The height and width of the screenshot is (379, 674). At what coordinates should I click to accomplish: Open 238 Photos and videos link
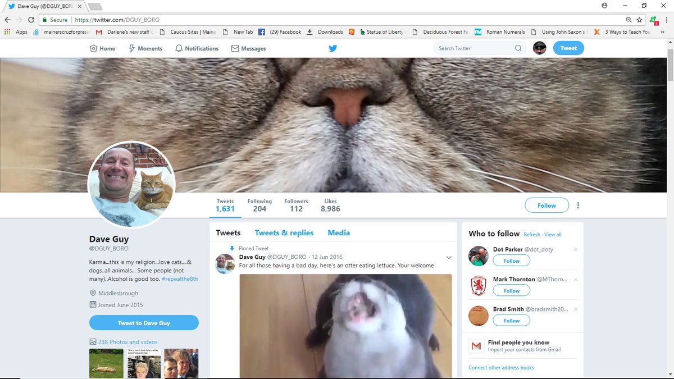(127, 342)
